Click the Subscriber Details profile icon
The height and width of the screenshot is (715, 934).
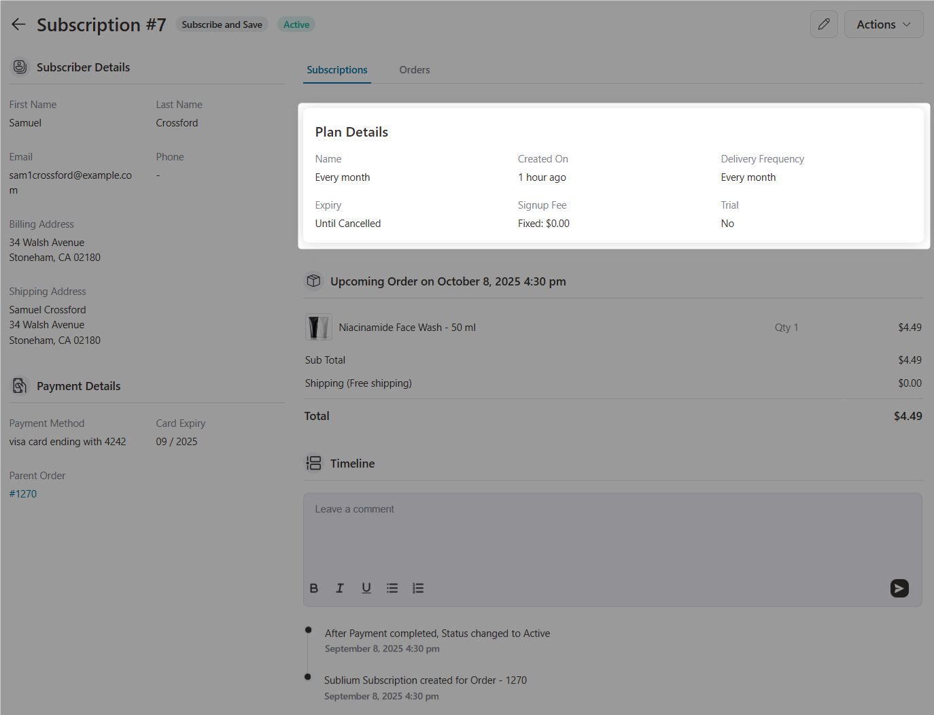(20, 67)
